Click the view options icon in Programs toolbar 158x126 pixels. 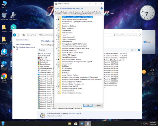pyautogui.click(x=132, y=50)
